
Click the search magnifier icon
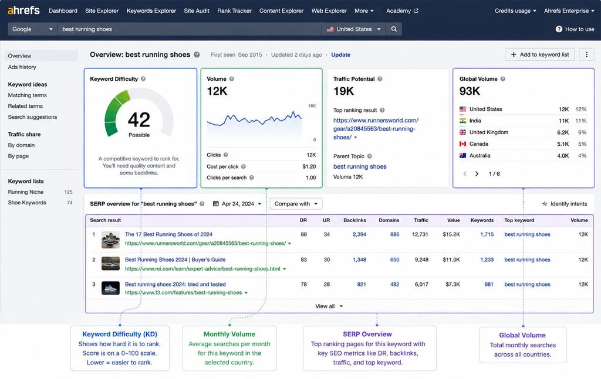[x=394, y=29]
